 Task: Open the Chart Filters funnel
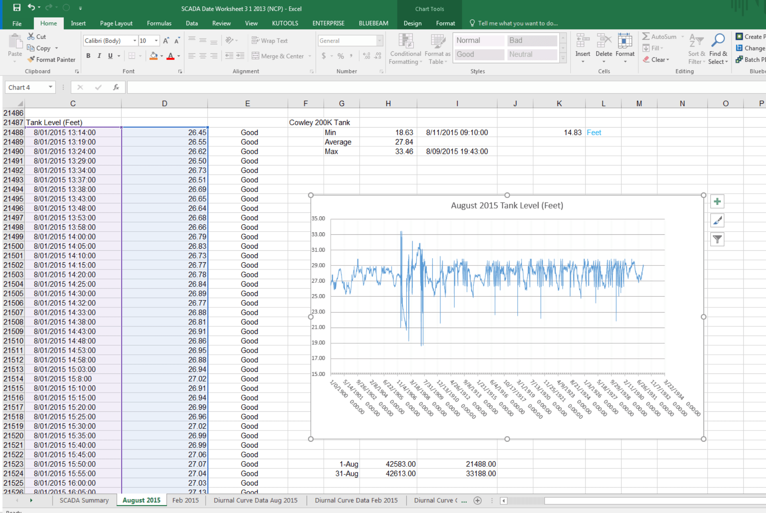point(717,239)
